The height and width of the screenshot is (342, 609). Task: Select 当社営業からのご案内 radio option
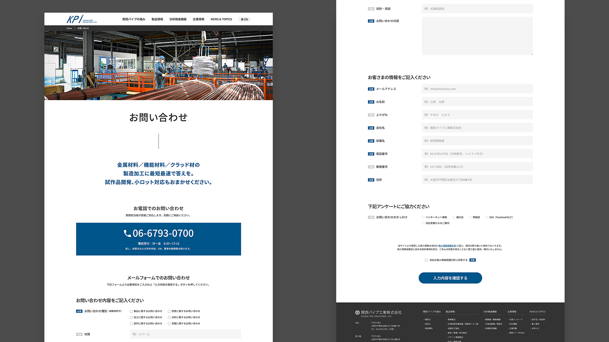(x=423, y=223)
